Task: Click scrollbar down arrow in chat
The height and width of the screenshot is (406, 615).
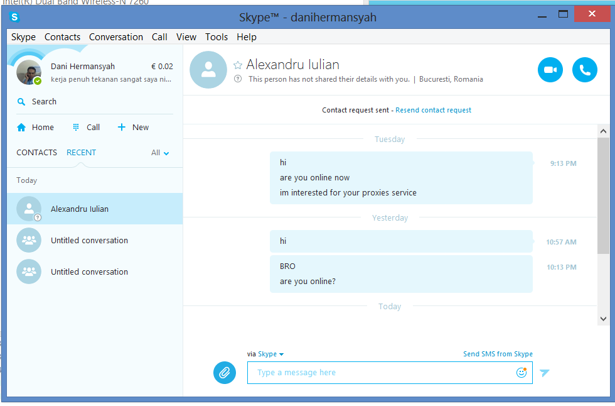Action: point(603,319)
